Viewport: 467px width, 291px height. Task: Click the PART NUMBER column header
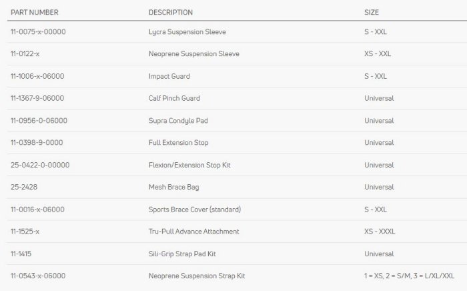click(33, 13)
